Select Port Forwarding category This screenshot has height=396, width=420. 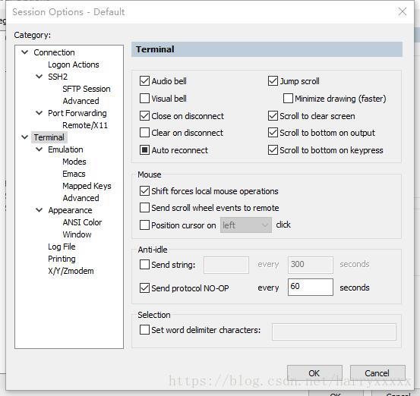click(77, 113)
